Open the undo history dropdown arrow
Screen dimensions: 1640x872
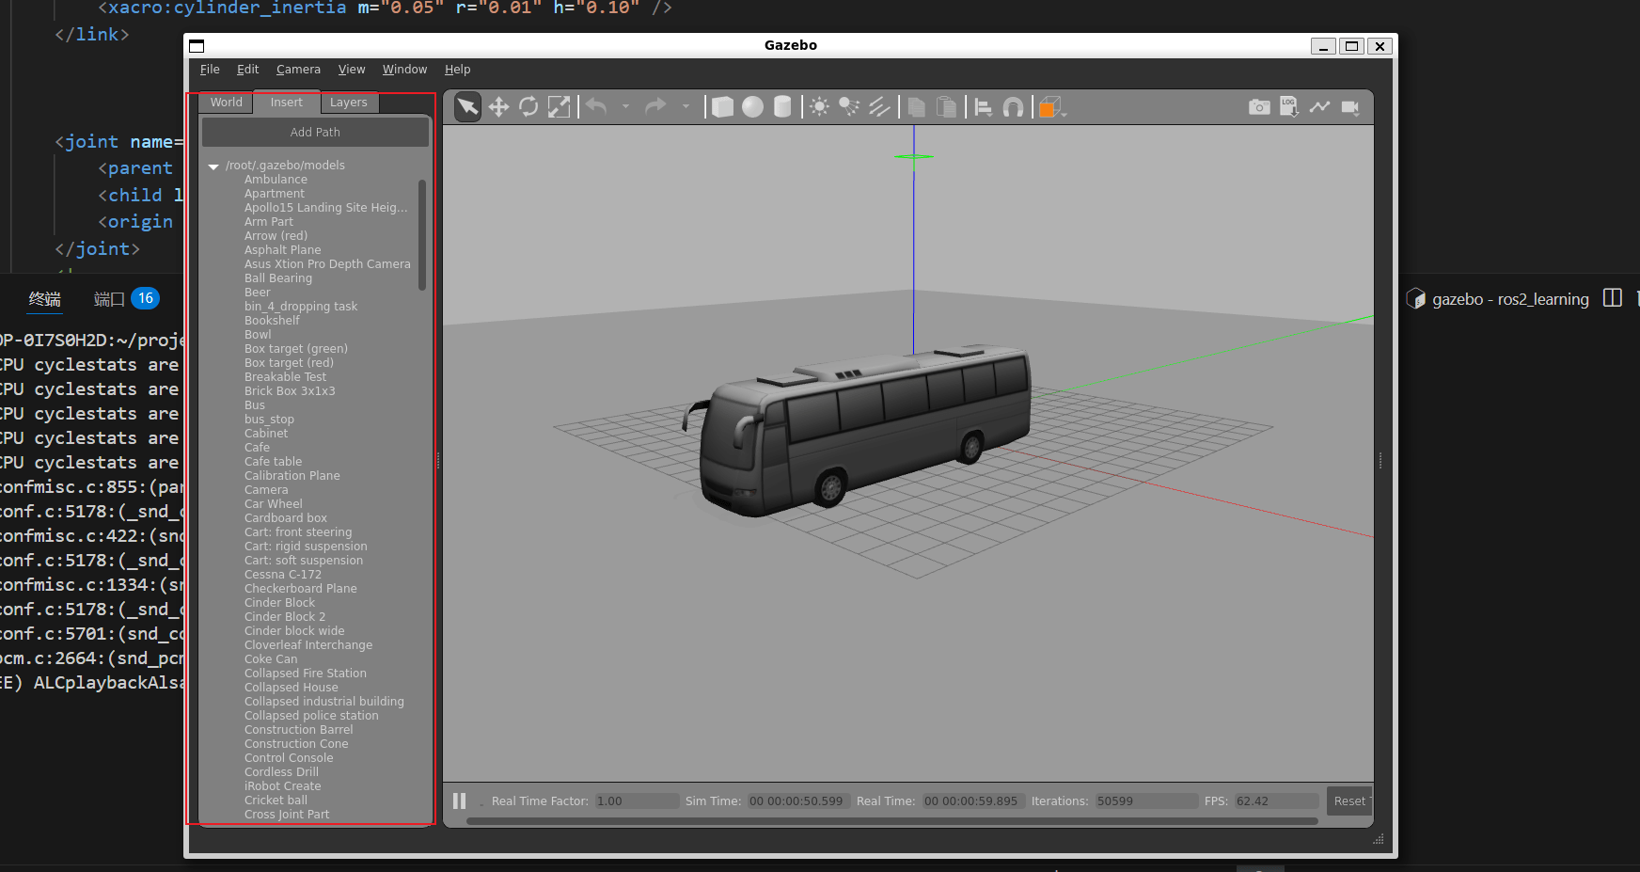pos(625,107)
